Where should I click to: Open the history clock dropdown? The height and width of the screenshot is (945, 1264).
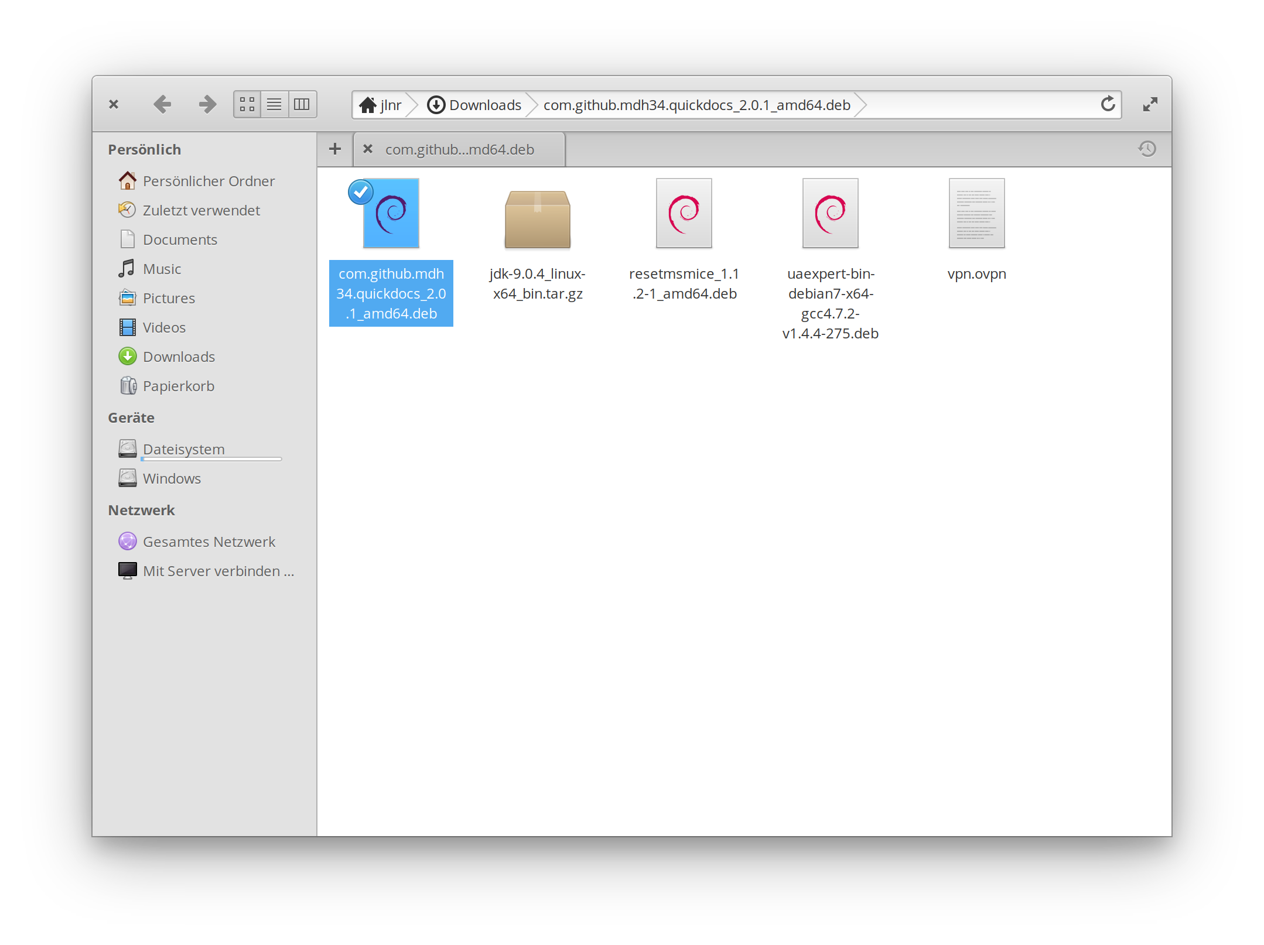(1147, 149)
